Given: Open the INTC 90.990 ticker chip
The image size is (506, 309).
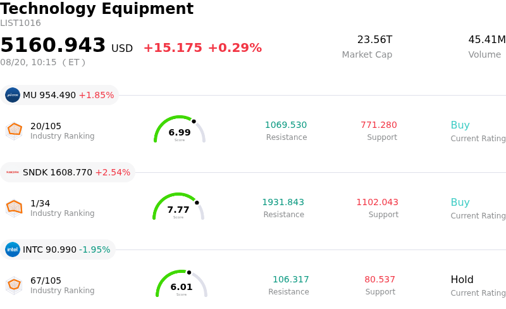Looking at the screenshot, I should pos(58,249).
